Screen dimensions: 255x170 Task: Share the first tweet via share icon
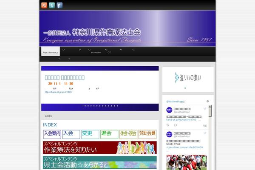(176, 125)
